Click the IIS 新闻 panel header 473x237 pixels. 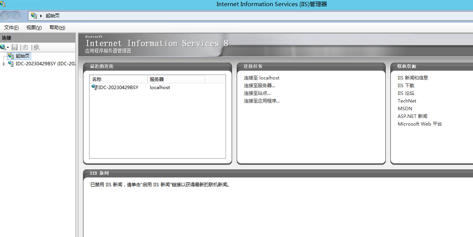tap(278, 173)
